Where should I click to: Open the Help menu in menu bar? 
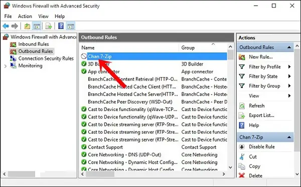pyautogui.click(x=60, y=16)
